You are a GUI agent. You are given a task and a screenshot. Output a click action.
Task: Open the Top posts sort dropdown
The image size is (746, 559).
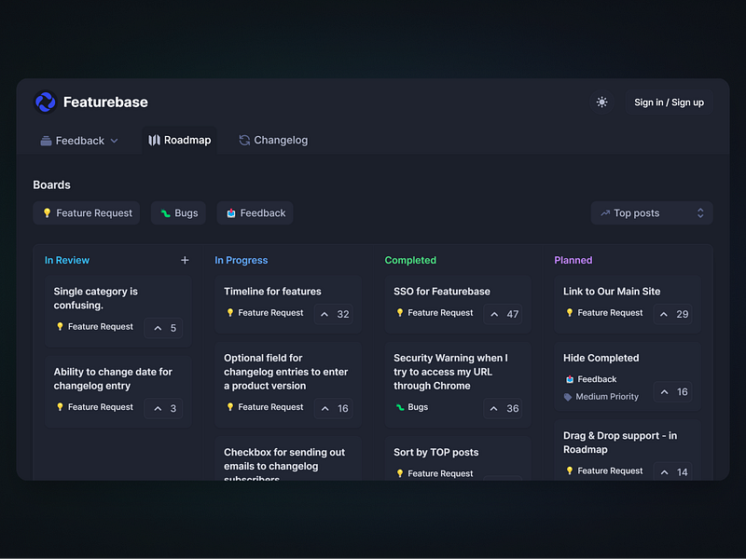click(x=651, y=212)
